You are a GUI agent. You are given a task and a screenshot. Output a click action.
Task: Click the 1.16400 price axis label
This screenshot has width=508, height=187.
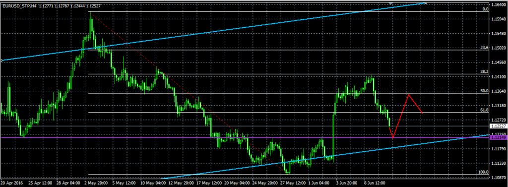499,5
